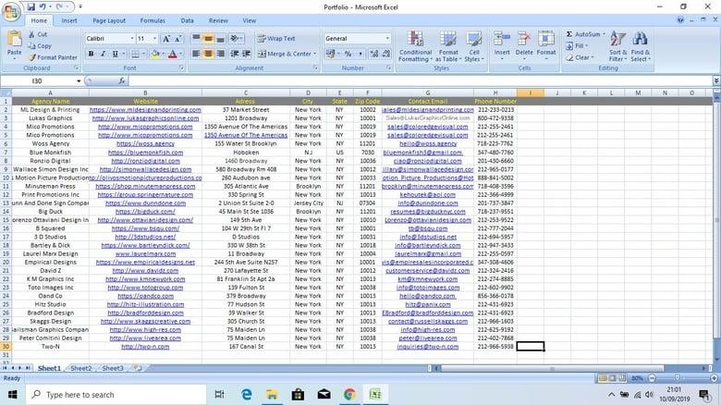Increase cell indent
Viewport: 721px width, 405px height.
click(x=247, y=54)
